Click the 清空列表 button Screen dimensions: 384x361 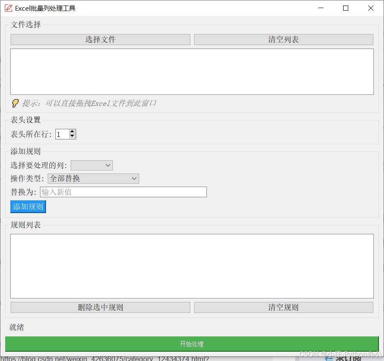[x=283, y=39]
